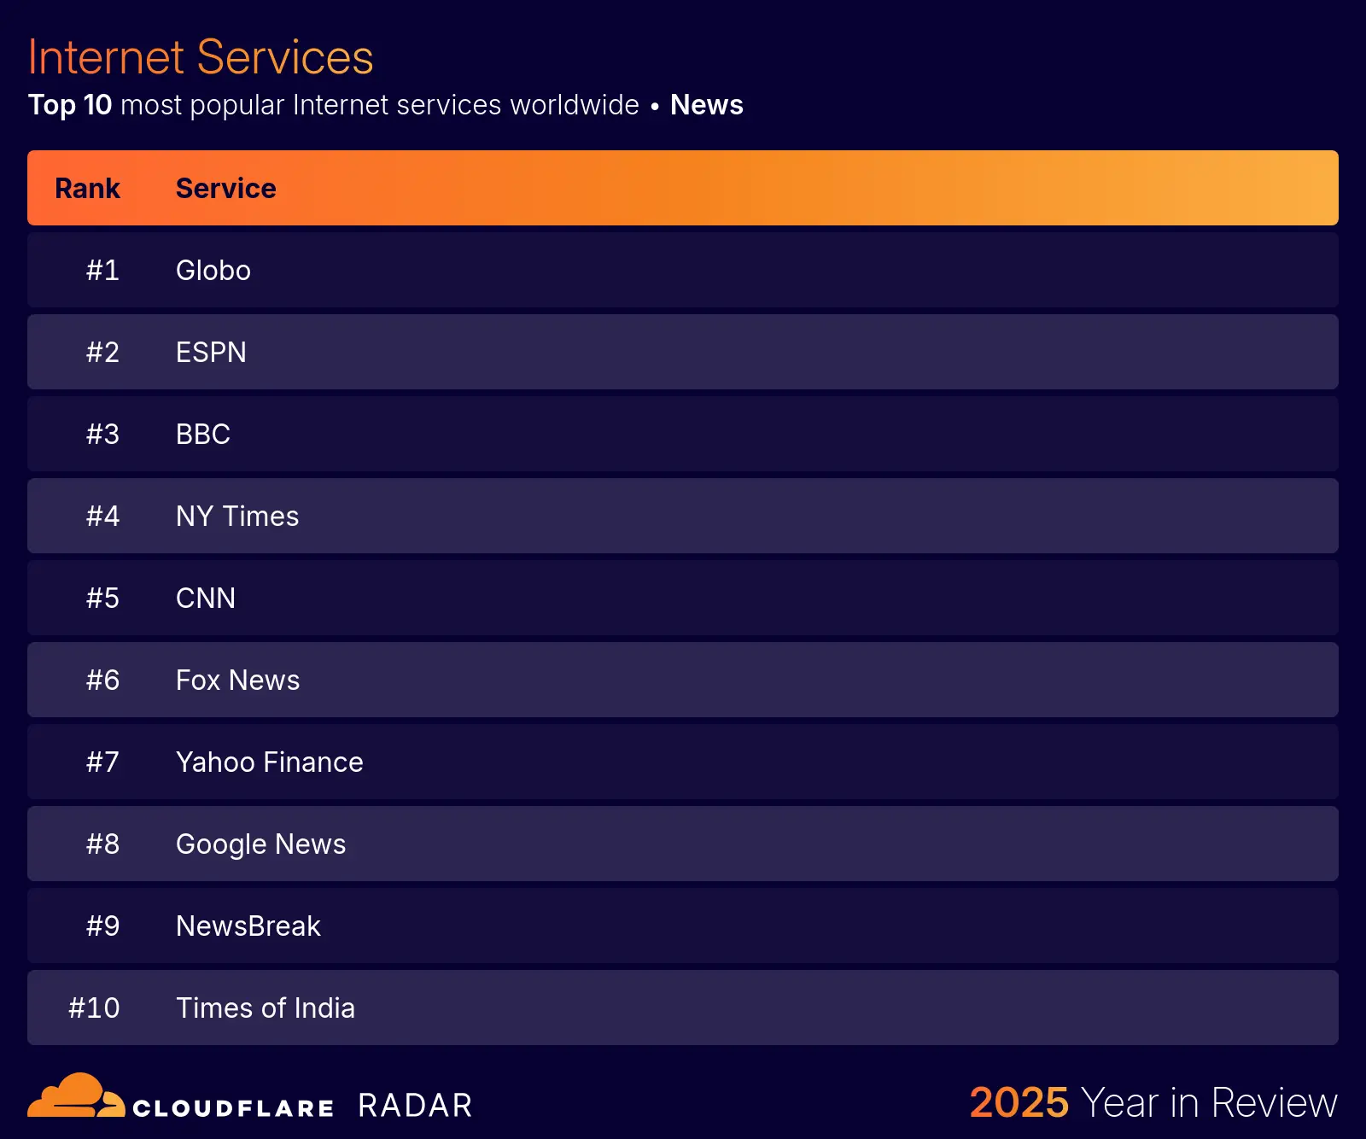Click the News category label
Screen dimensions: 1366x1139
click(x=706, y=105)
